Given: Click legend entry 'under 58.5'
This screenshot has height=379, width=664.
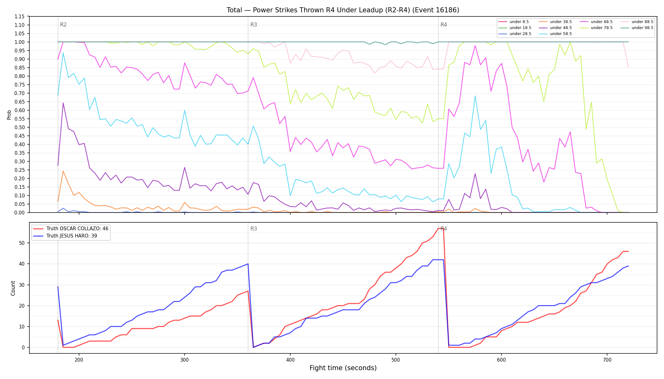Looking at the screenshot, I should pos(555,34).
